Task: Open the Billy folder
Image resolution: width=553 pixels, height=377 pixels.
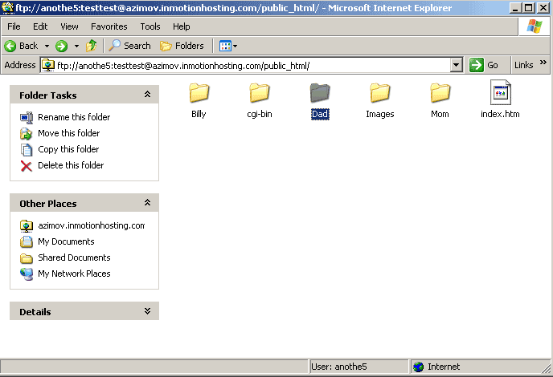Action: 199,94
